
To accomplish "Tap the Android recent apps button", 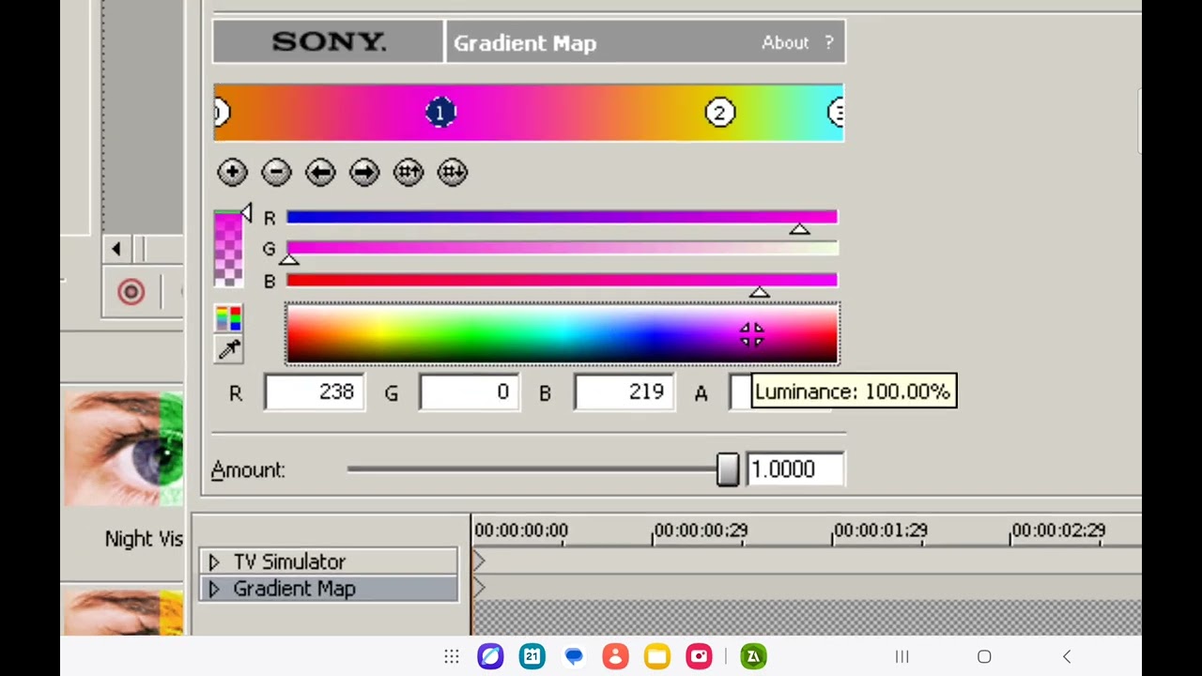I will pos(901,656).
